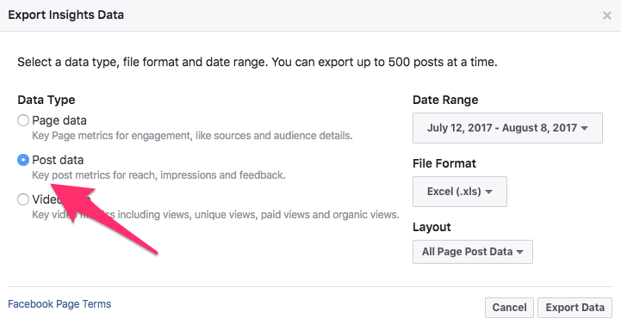
Task: Click the 'Layout' heading
Action: point(432,227)
